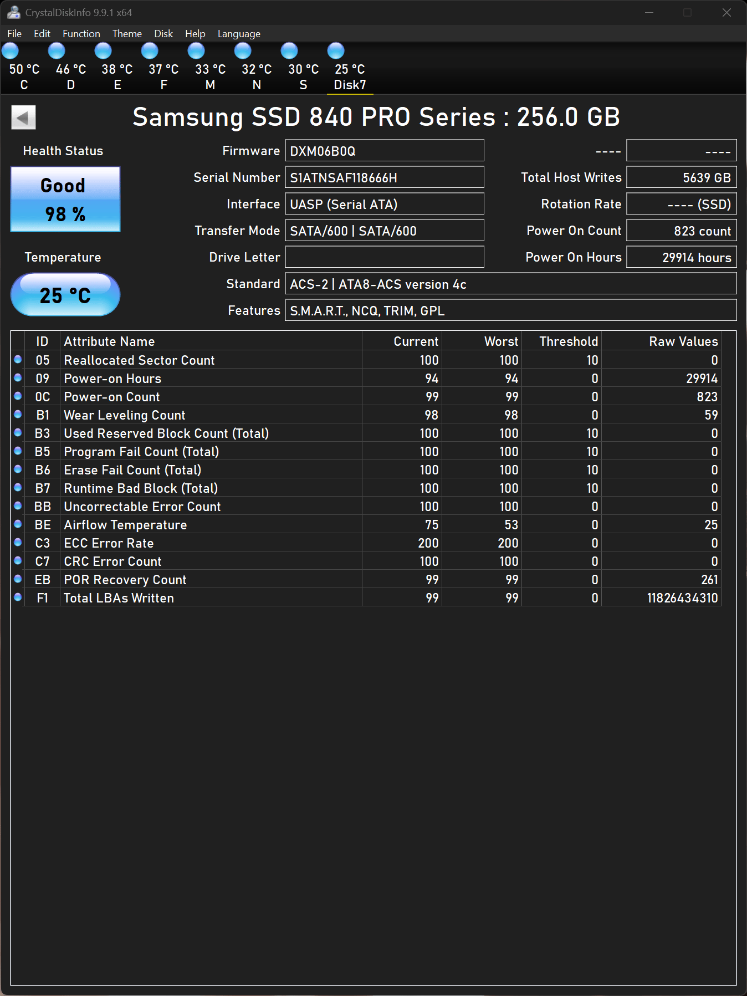Open the Theme menu

pos(127,34)
